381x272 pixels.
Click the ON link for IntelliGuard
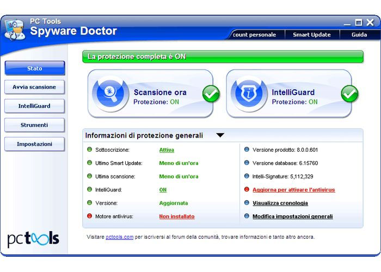(x=163, y=190)
